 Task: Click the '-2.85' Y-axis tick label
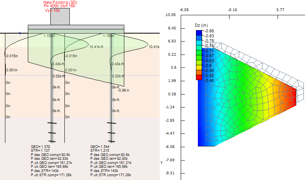[170, 121]
